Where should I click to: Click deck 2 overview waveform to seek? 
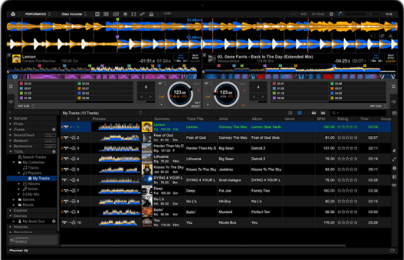(x=299, y=69)
